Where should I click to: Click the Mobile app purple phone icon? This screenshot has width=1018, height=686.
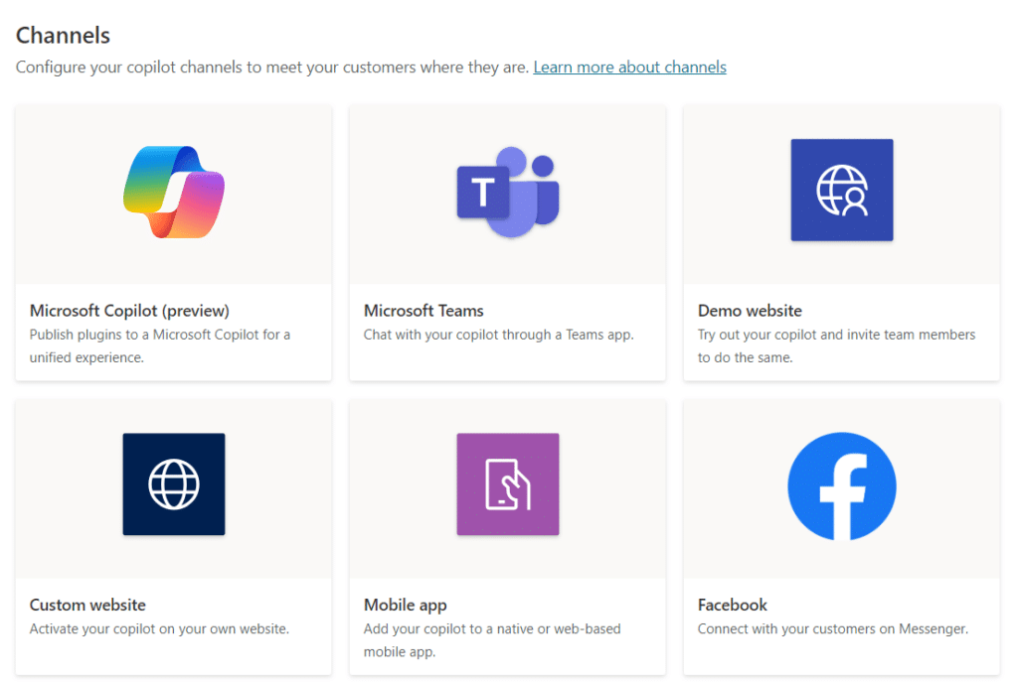click(508, 484)
